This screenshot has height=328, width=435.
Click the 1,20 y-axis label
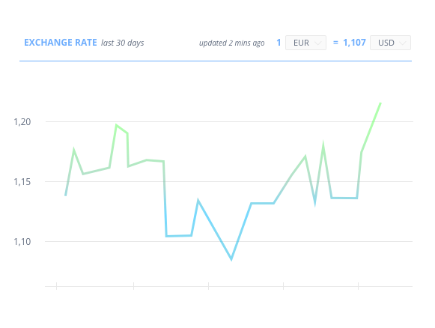point(22,122)
